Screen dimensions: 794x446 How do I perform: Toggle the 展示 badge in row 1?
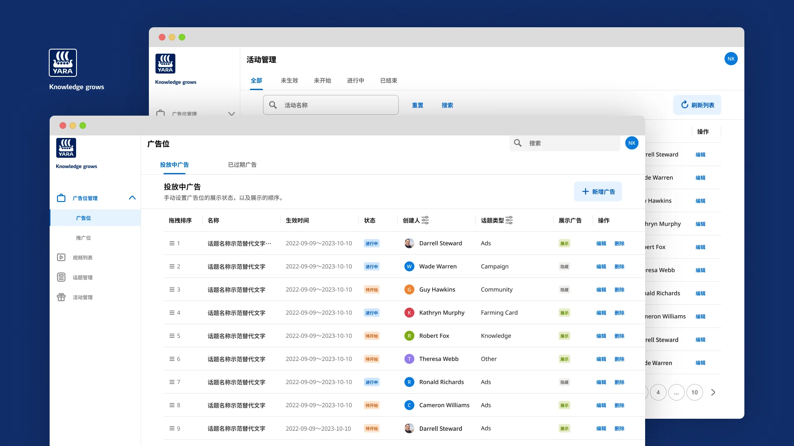tap(564, 243)
